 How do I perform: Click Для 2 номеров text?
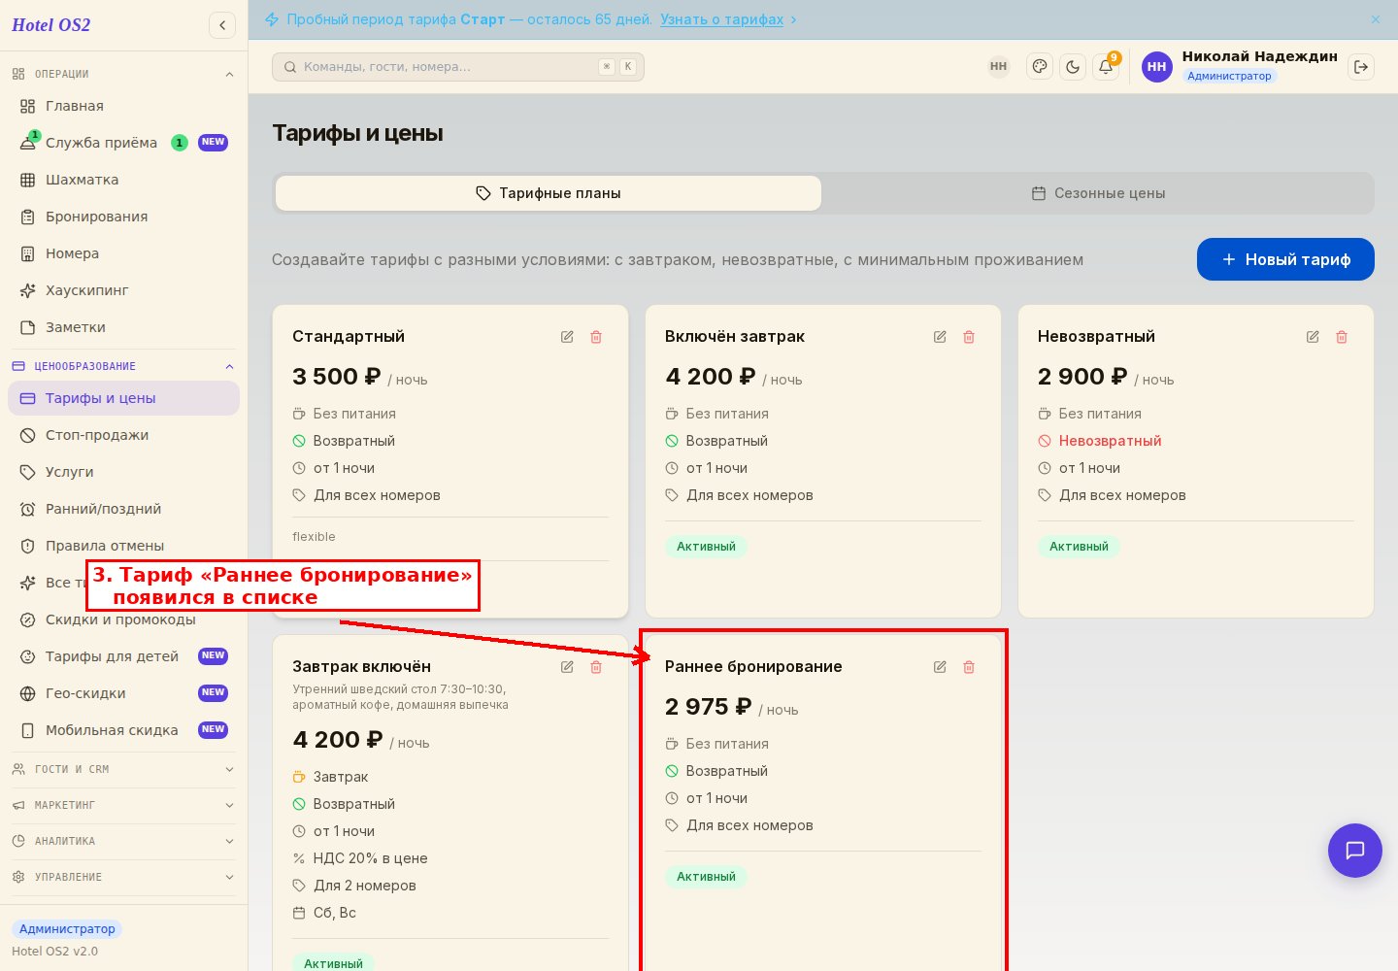pos(365,886)
